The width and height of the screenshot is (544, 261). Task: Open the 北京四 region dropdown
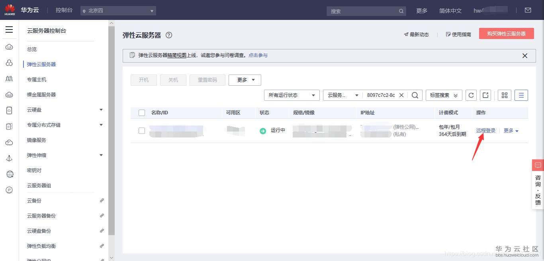(x=118, y=11)
